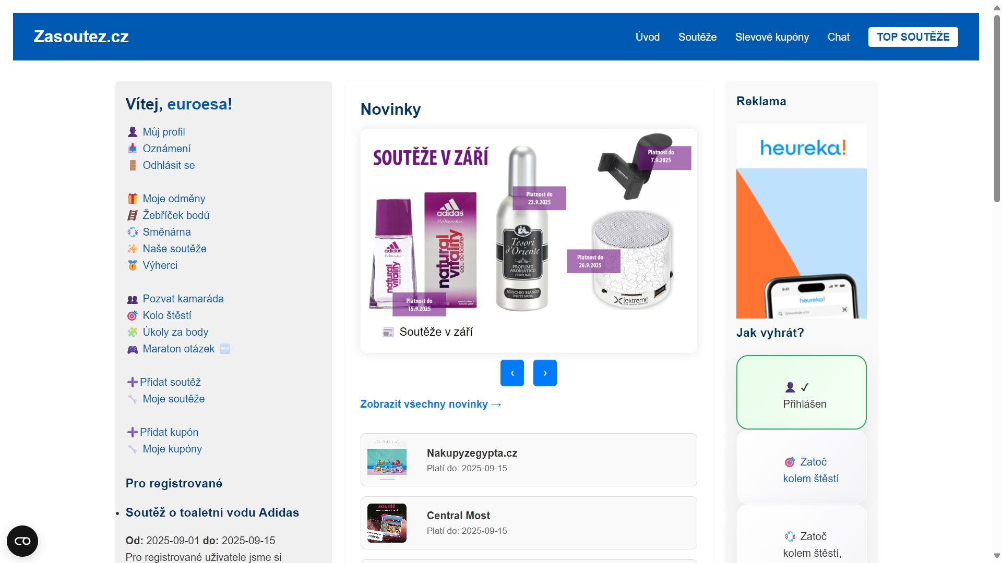Click the plus icon beside Přidat soutěž
The width and height of the screenshot is (1002, 563).
[x=133, y=382]
